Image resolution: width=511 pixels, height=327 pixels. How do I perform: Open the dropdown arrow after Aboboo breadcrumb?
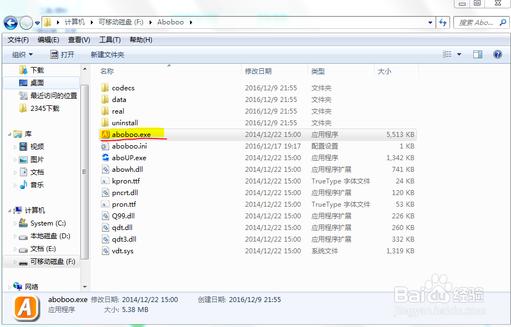coord(191,22)
